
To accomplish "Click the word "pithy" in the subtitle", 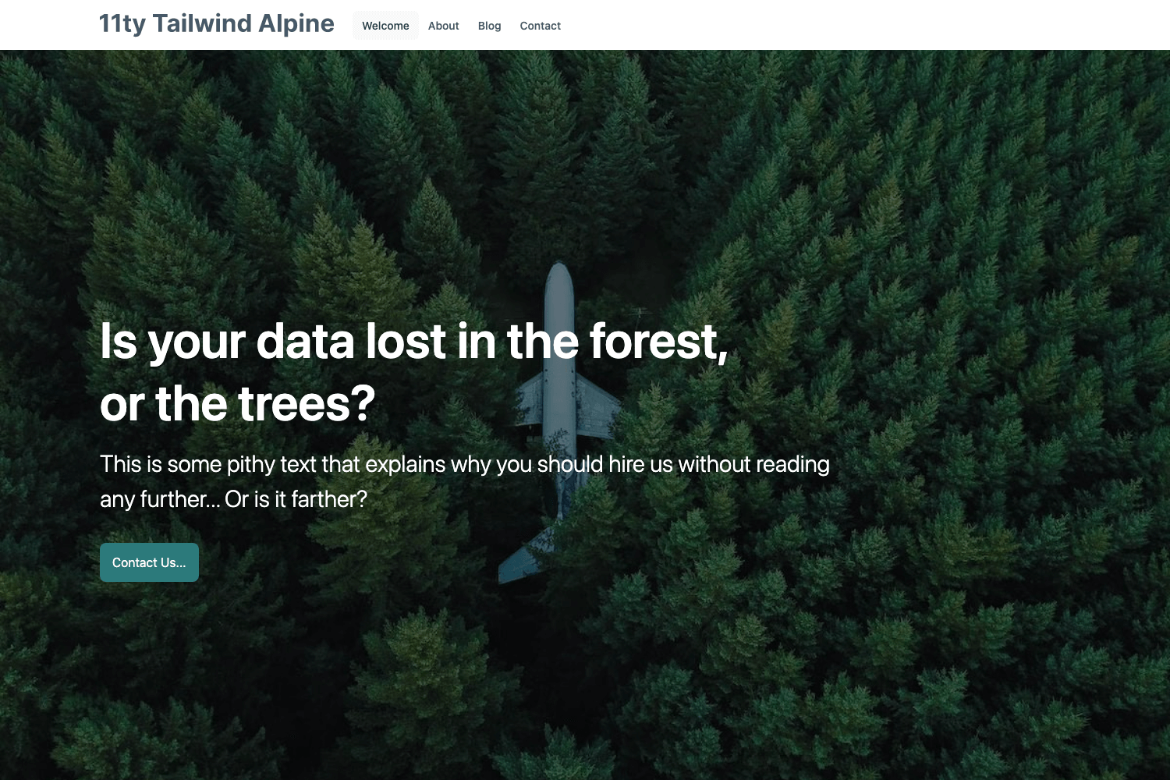I will coord(250,464).
